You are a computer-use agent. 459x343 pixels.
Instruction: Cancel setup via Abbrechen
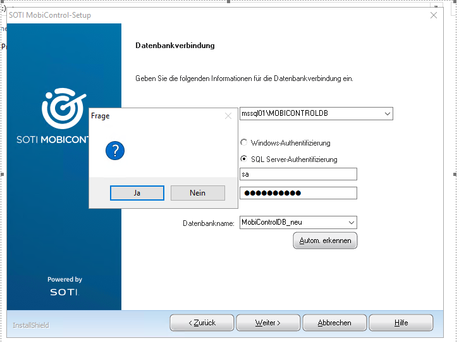tap(334, 323)
